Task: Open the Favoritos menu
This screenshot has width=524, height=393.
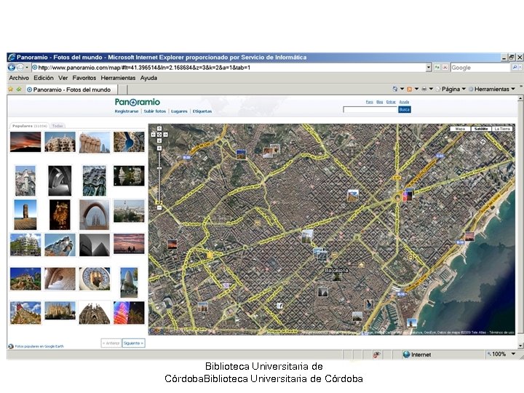Action: tap(84, 78)
